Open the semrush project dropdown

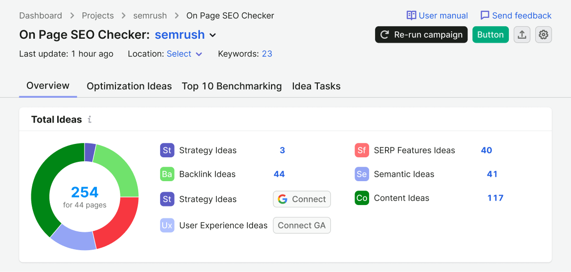[x=186, y=35]
